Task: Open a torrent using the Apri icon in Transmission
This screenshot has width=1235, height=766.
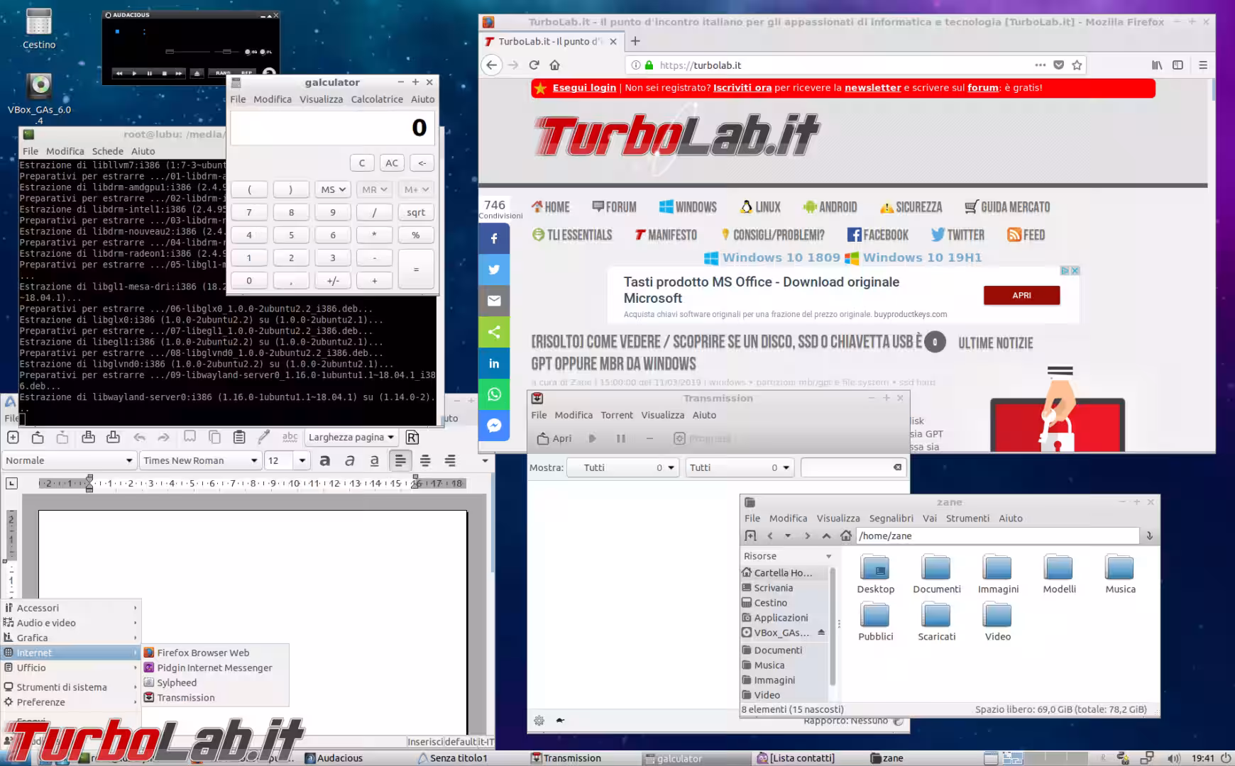Action: click(553, 438)
